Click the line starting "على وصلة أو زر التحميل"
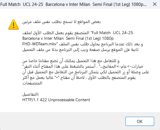The image size is (160, 130). point(86,72)
